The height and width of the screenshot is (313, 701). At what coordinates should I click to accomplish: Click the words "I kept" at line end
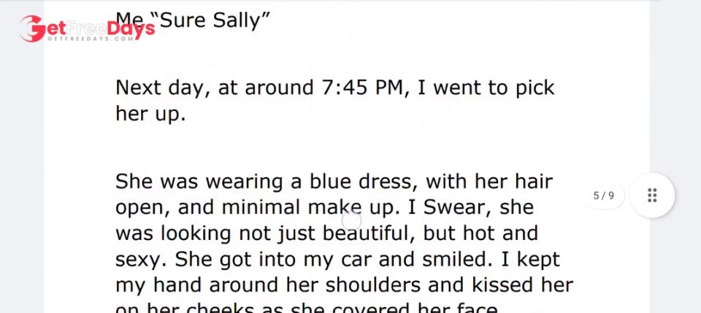coord(530,260)
